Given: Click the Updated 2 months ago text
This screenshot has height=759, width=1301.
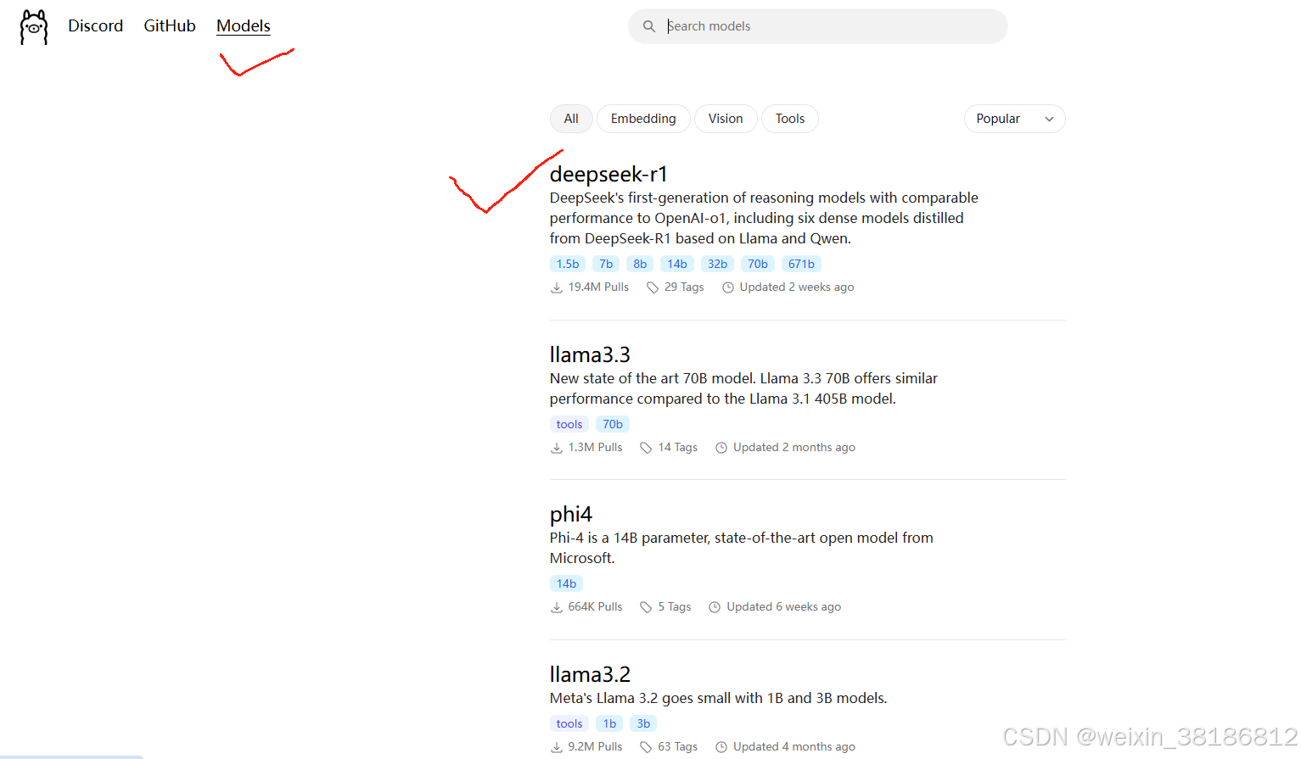Looking at the screenshot, I should tap(794, 448).
